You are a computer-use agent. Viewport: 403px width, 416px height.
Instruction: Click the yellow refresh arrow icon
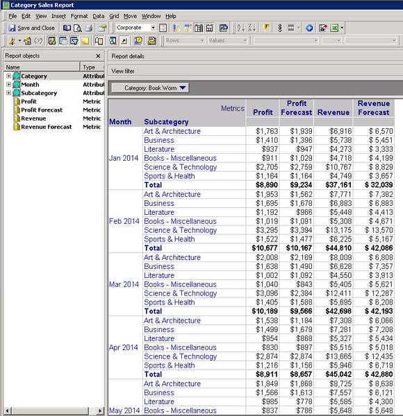151,41
